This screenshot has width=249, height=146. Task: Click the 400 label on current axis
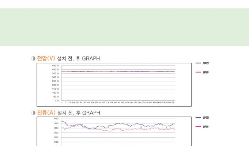click(56, 119)
